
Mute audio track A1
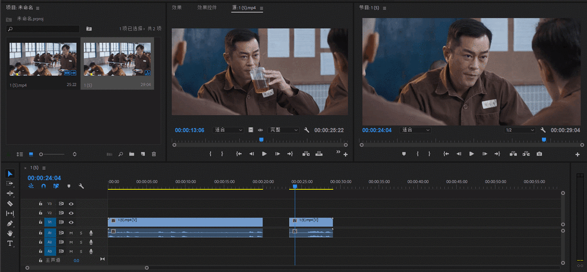(x=71, y=233)
